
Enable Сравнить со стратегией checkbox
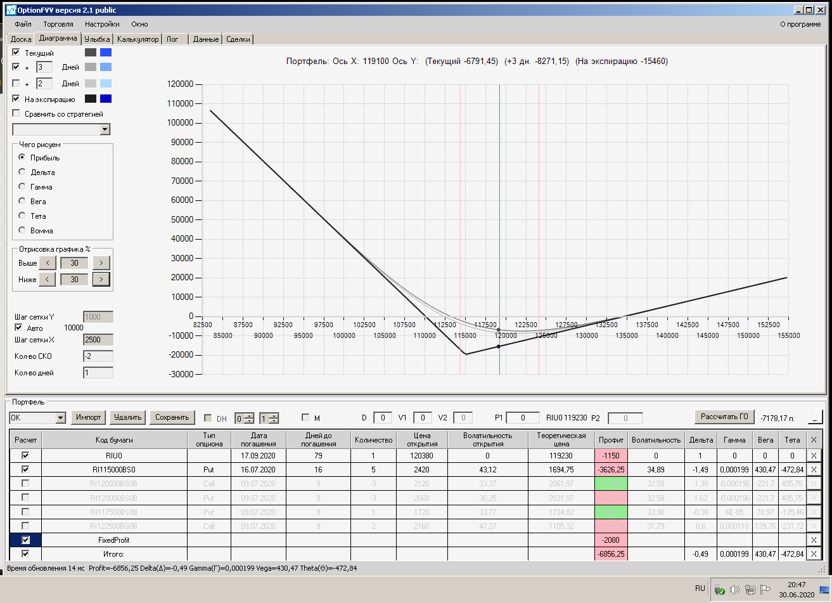[x=16, y=114]
